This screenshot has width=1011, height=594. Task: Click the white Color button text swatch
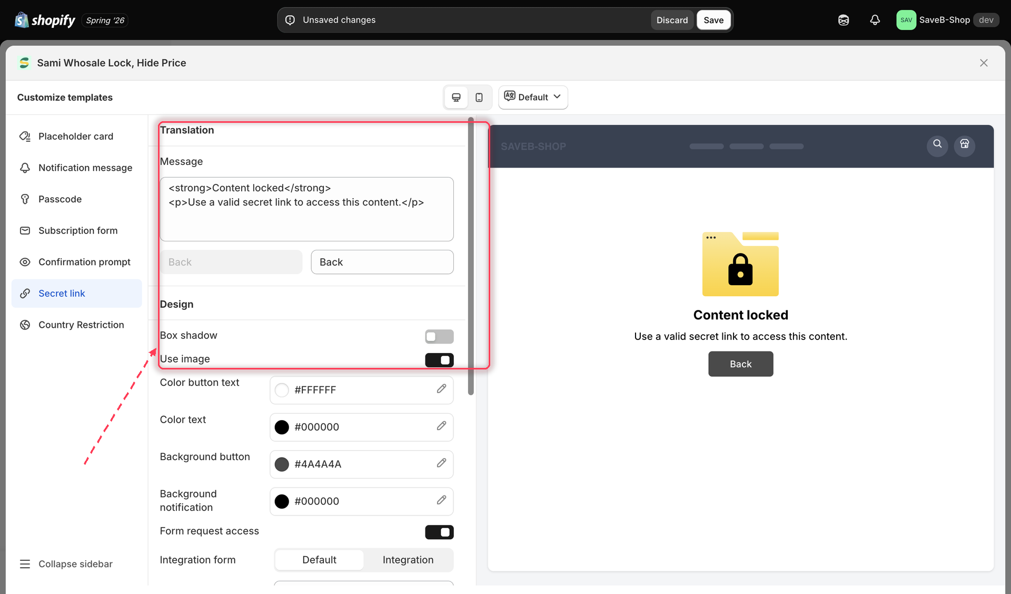coord(282,390)
